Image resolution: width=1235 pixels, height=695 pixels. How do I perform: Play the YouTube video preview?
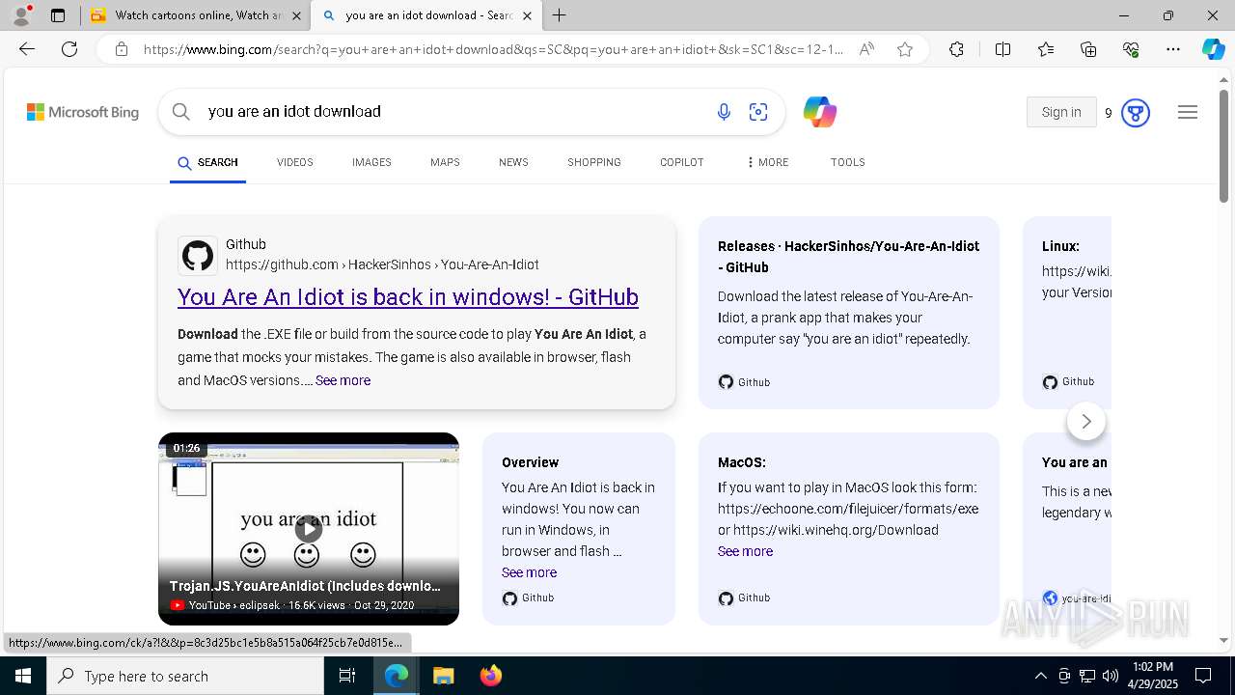click(309, 528)
